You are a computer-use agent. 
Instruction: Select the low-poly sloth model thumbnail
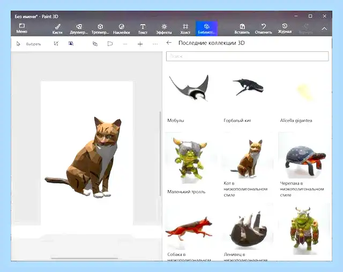click(248, 227)
